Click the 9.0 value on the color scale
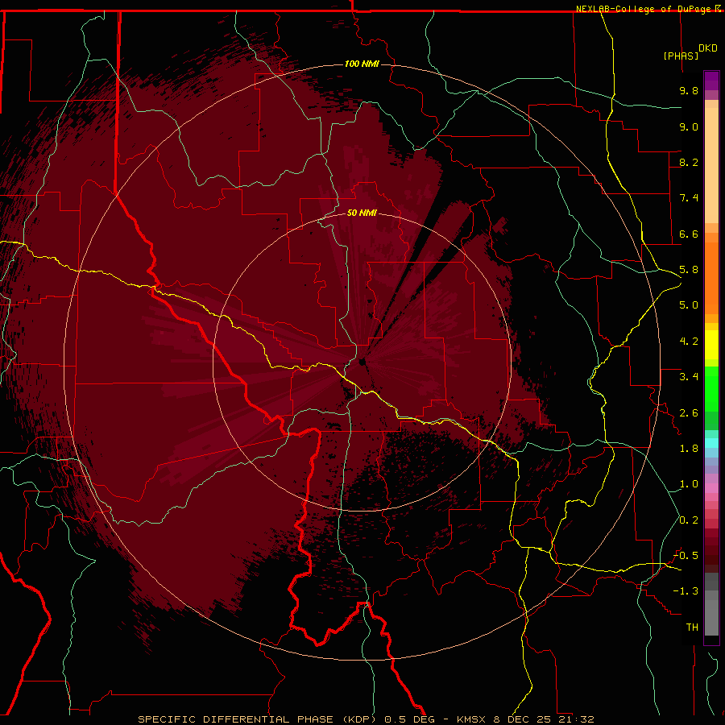The image size is (725, 725). point(689,126)
